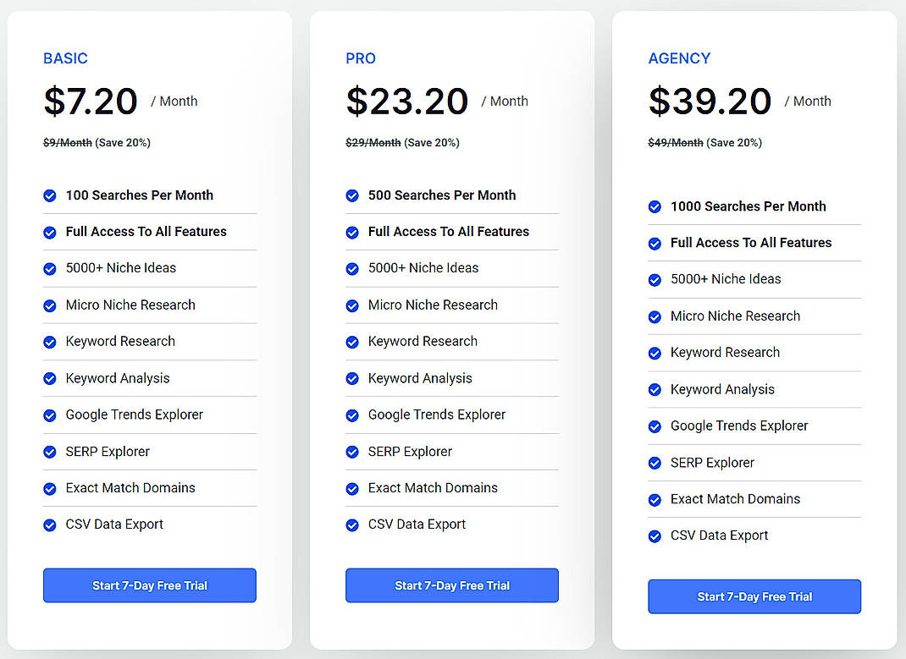Click the checkmark for Exact Match Domains in BASIC
Viewport: 906px width, 659px height.
click(x=50, y=488)
